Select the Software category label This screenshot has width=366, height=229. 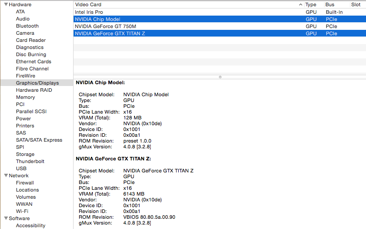click(19, 218)
